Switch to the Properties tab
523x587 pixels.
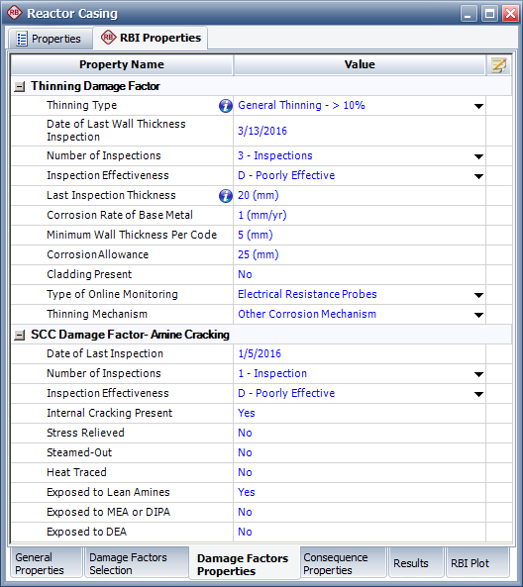50,39
